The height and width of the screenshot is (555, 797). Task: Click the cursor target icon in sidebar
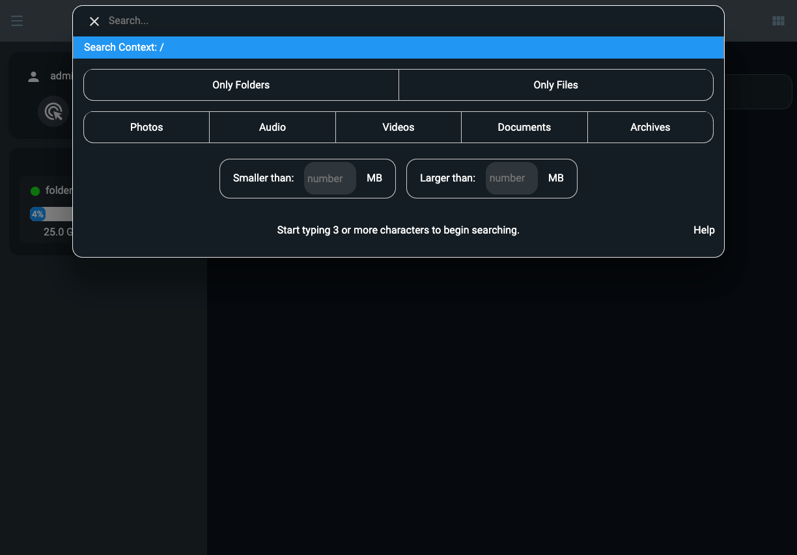pos(53,112)
